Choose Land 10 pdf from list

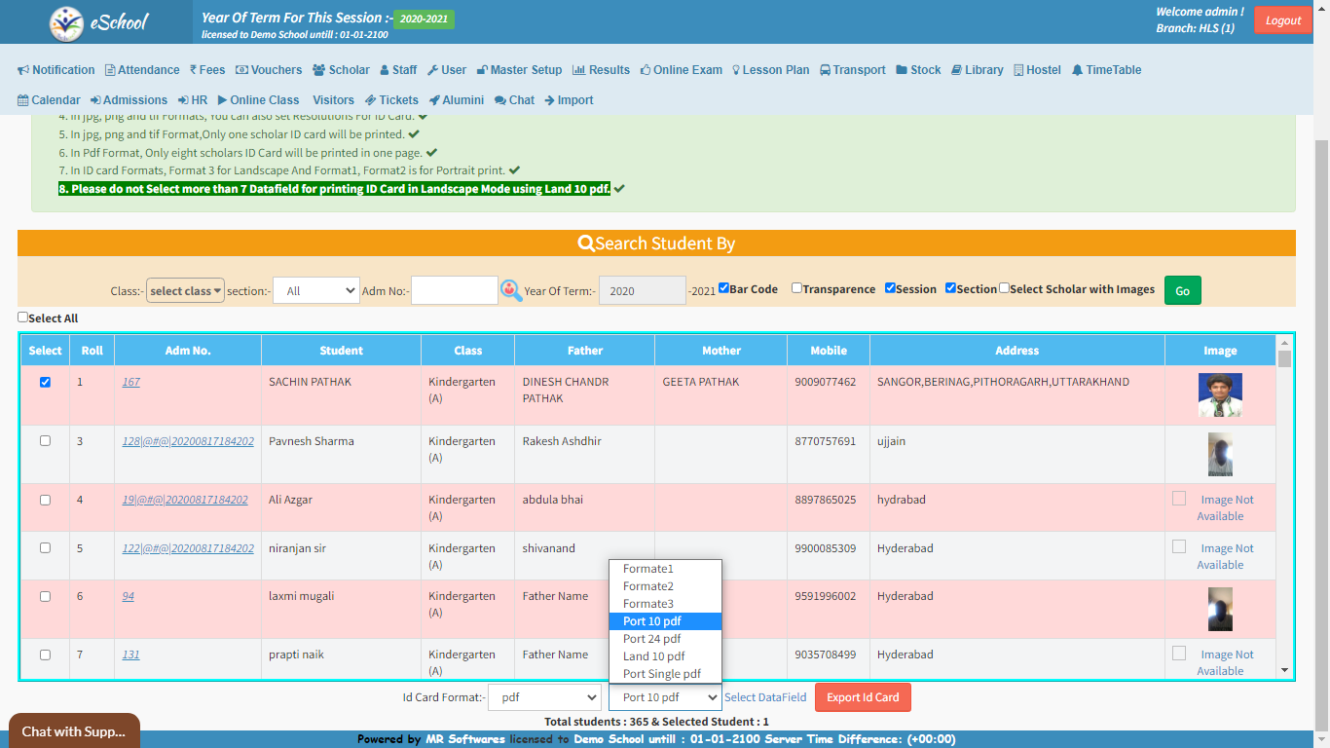(653, 656)
